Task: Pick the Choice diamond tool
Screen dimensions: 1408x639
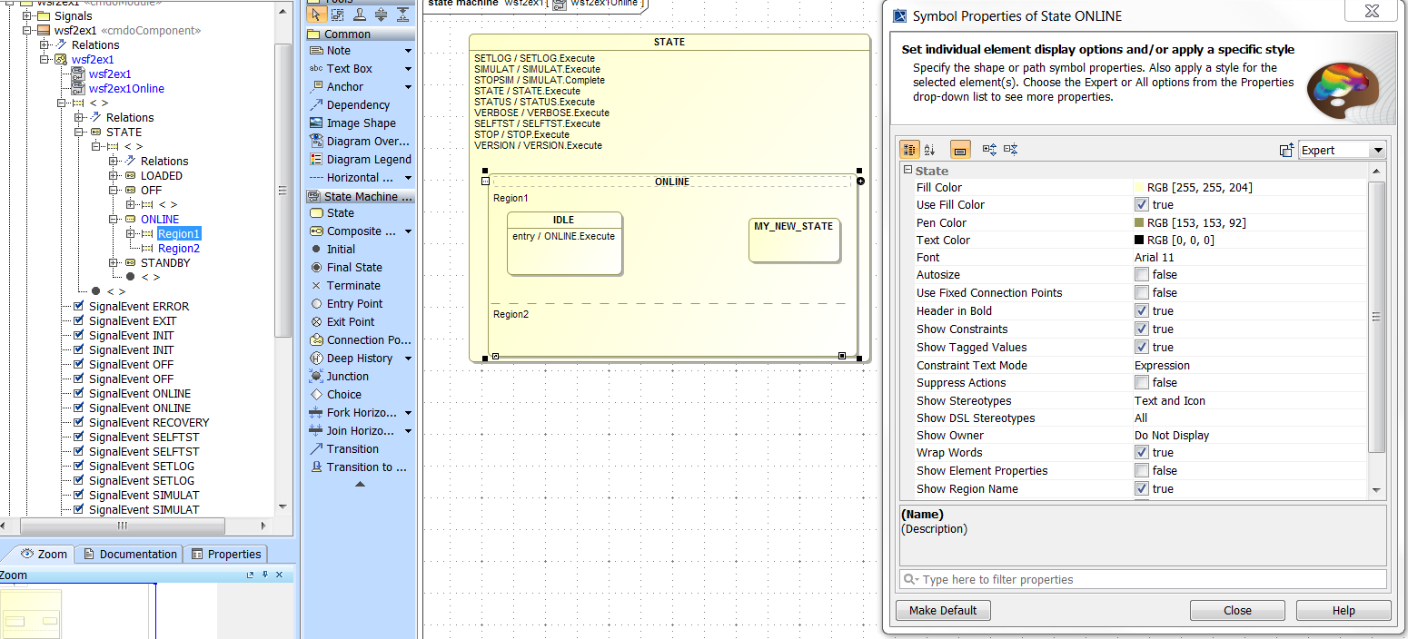Action: pos(343,395)
